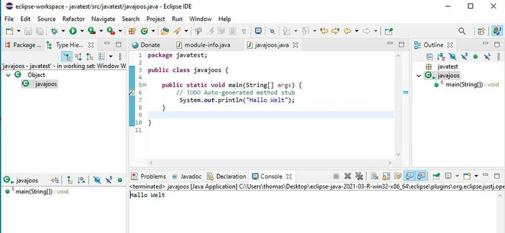
Task: Click the Coverage launch icon
Action: click(x=92, y=31)
